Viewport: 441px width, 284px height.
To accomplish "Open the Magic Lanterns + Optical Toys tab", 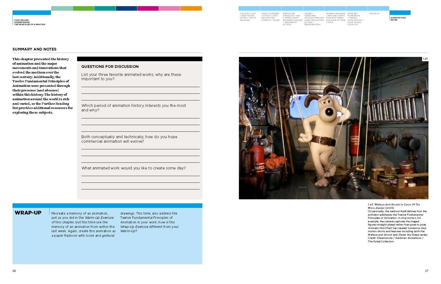I will click(x=270, y=17).
